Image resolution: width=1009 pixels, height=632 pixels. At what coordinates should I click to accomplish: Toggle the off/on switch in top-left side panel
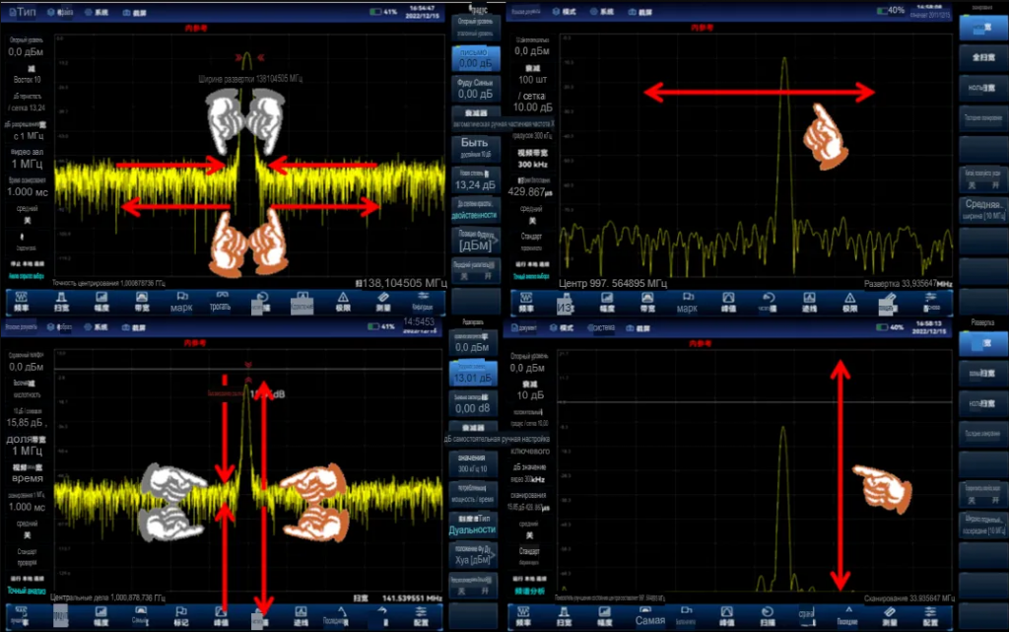coord(476,271)
